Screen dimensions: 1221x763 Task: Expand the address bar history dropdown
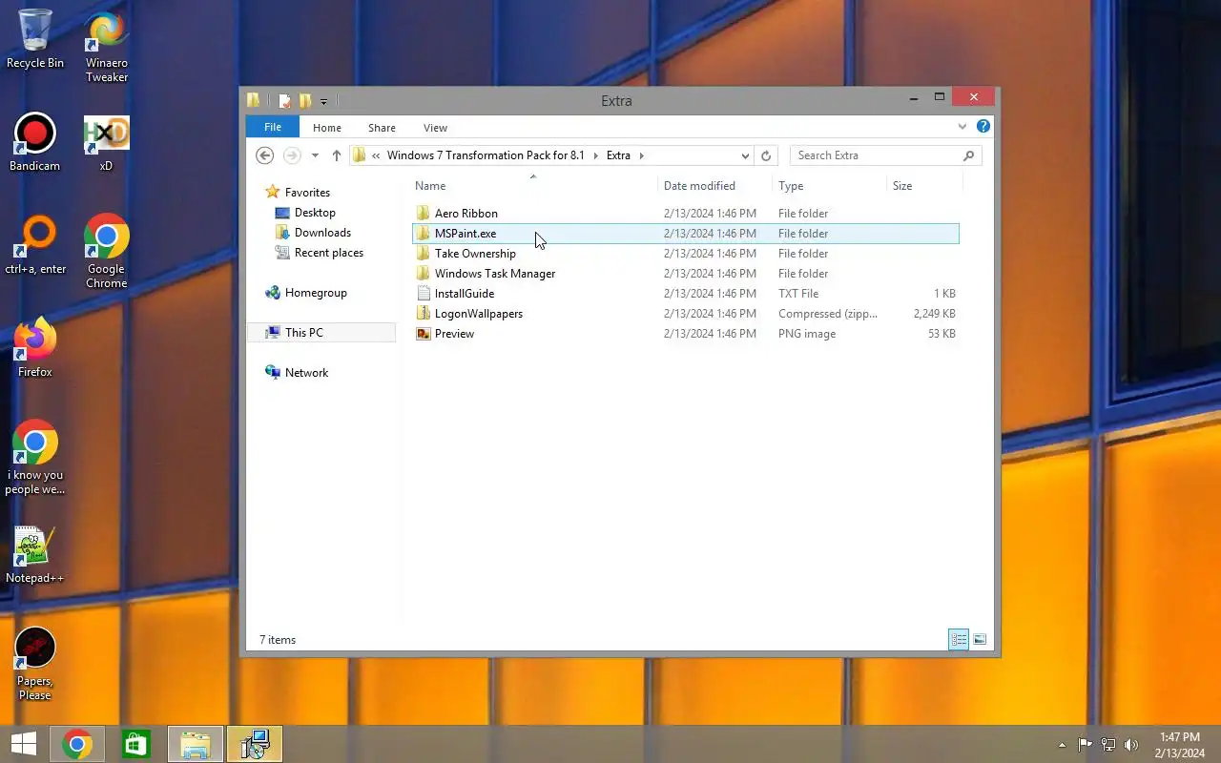745,155
